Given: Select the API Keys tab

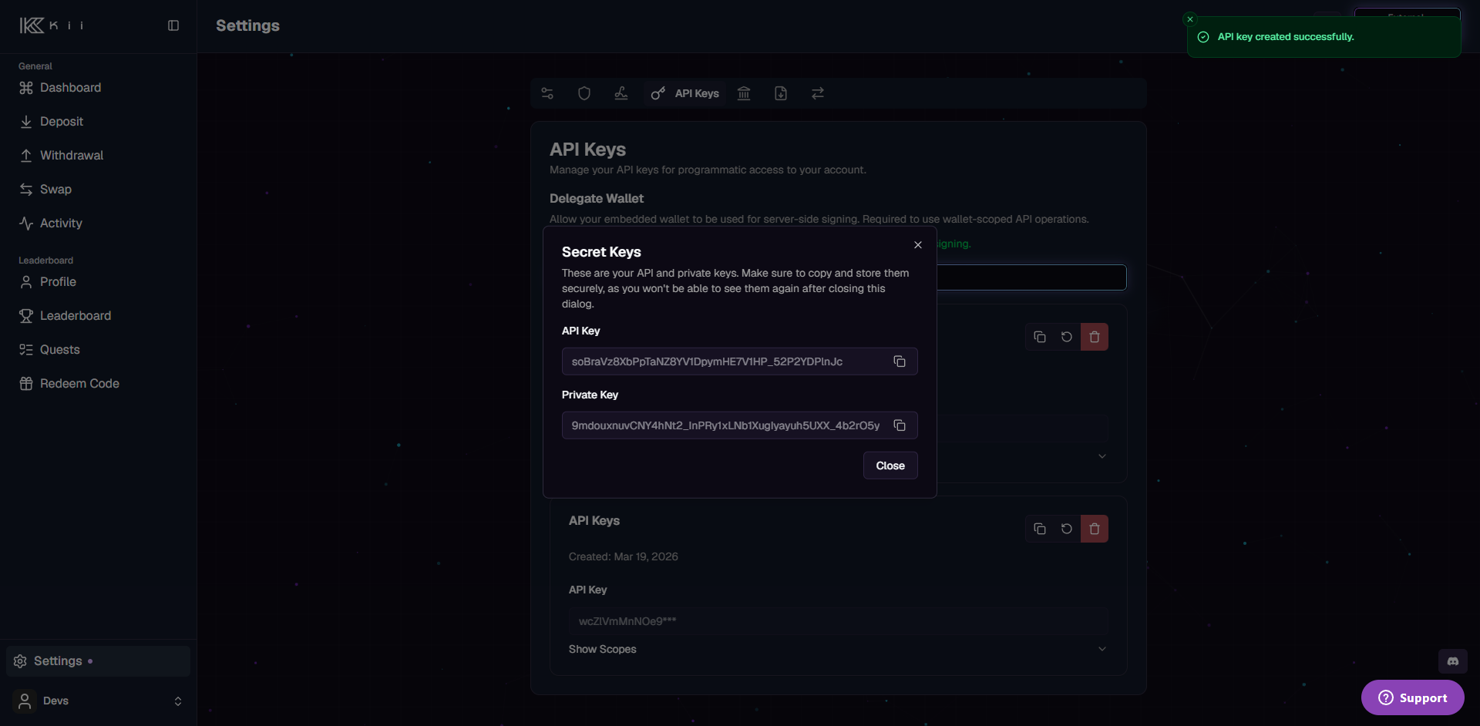Looking at the screenshot, I should 685,93.
